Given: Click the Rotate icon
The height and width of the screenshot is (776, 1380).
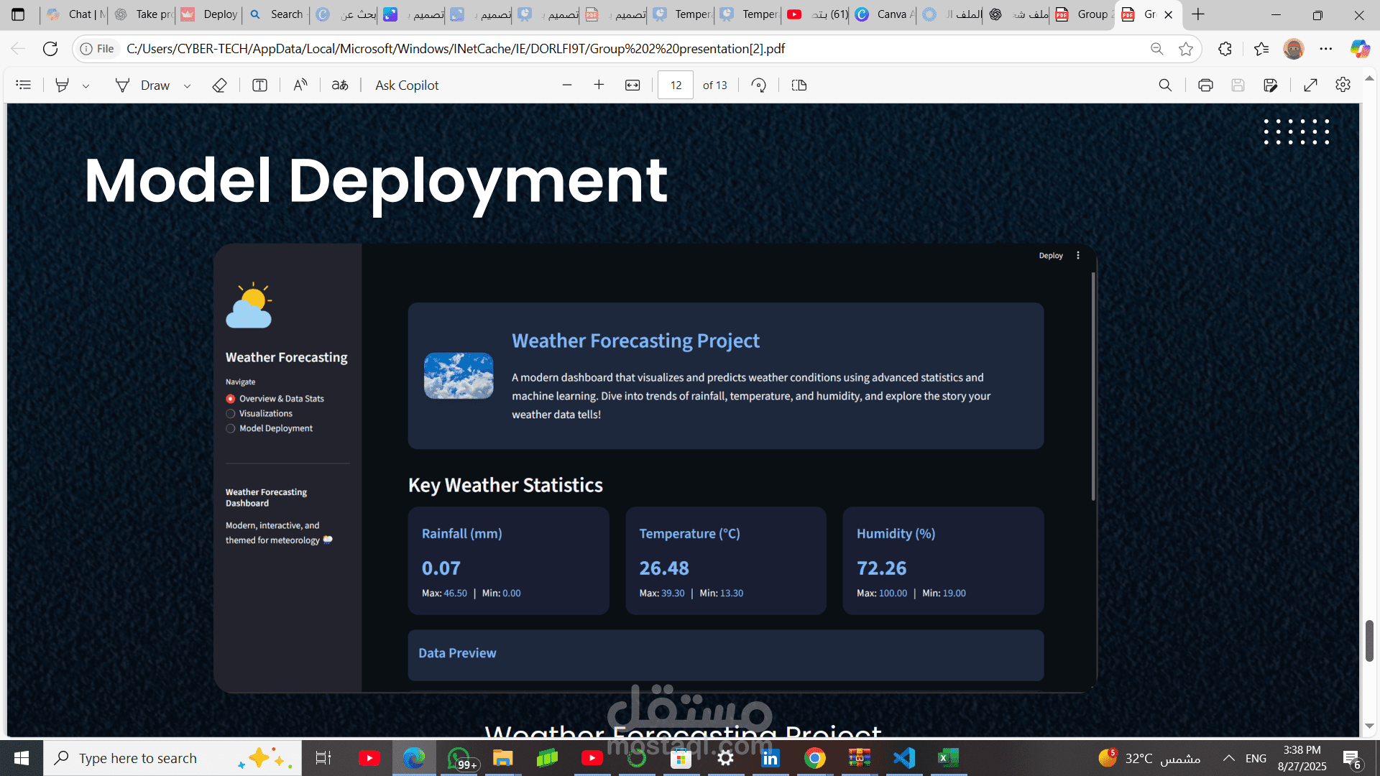Looking at the screenshot, I should click(758, 85).
